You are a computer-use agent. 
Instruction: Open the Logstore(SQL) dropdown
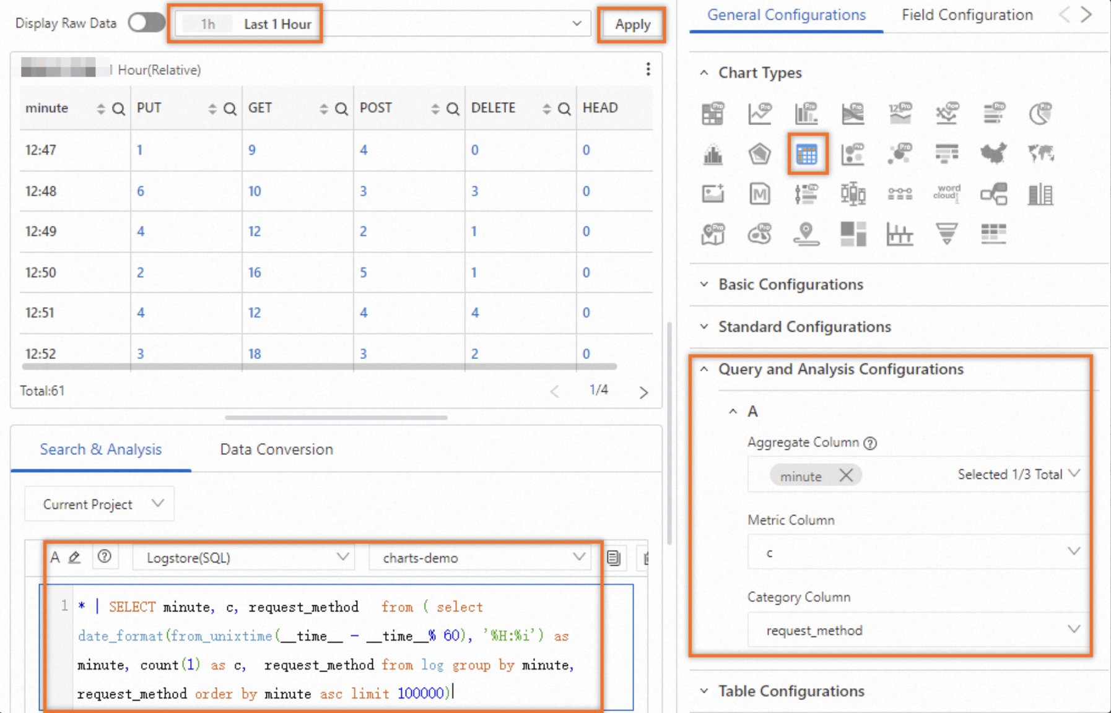coord(244,558)
